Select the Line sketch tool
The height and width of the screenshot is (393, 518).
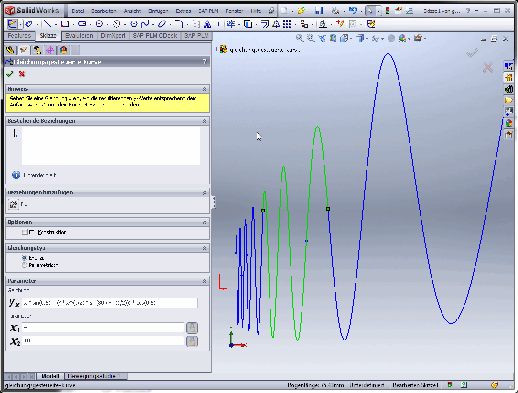click(47, 24)
